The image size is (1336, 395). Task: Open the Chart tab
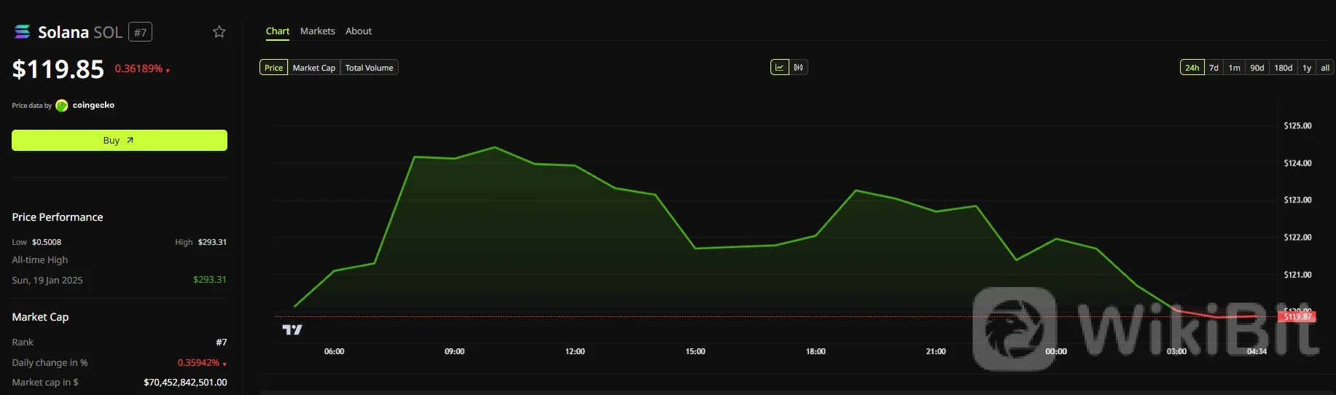pos(277,31)
